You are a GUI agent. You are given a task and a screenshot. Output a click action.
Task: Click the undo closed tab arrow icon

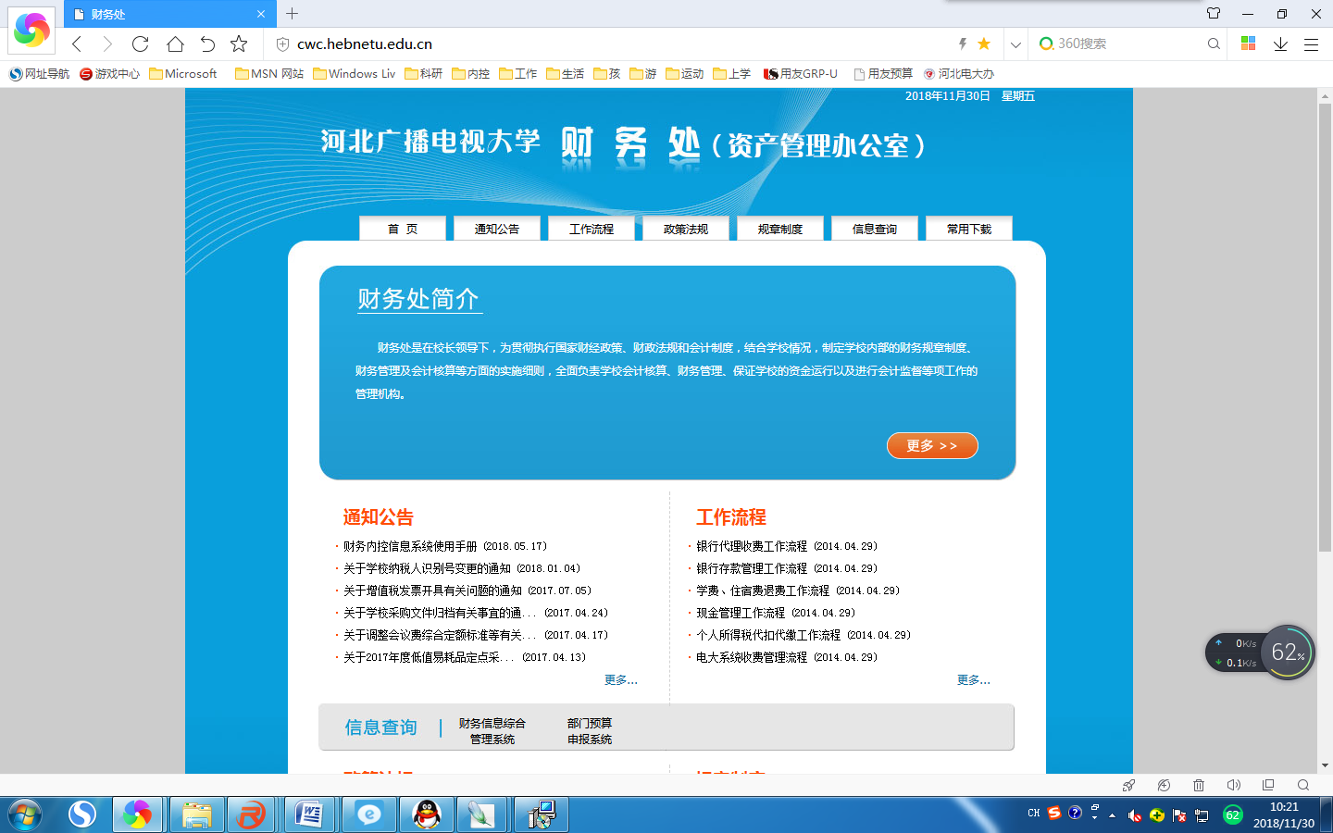tap(207, 44)
